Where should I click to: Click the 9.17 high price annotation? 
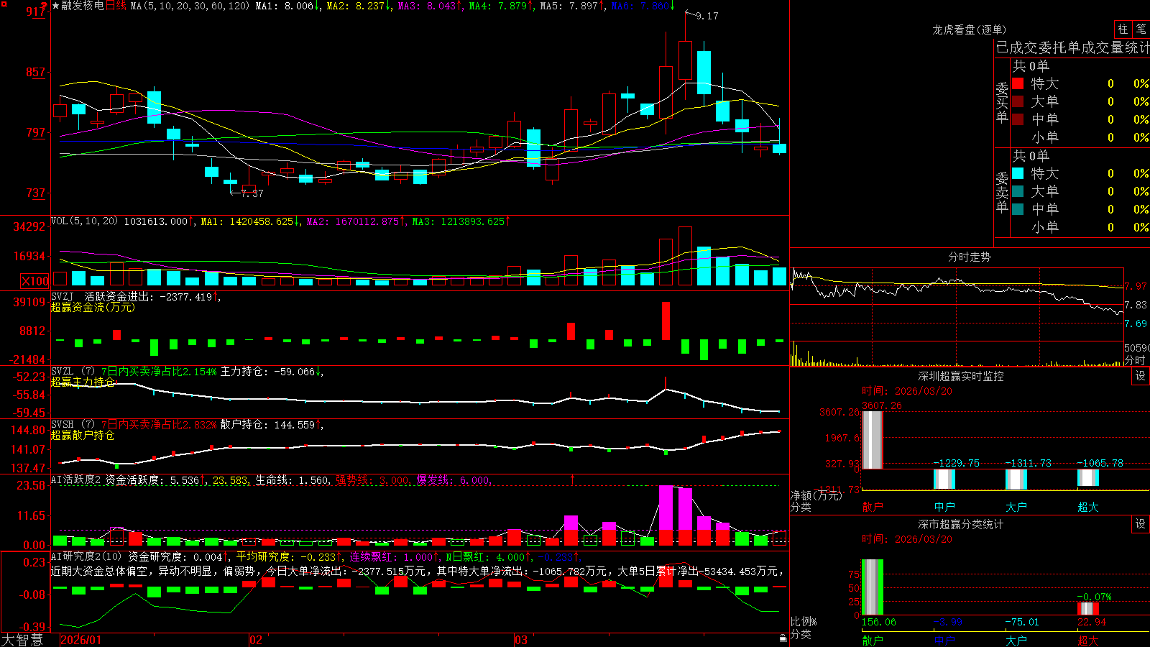point(707,16)
